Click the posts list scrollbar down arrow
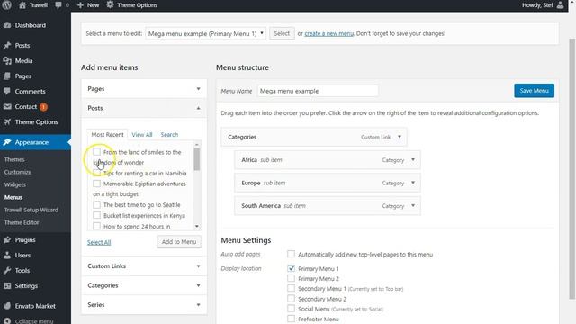The image size is (576, 324). 197,227
